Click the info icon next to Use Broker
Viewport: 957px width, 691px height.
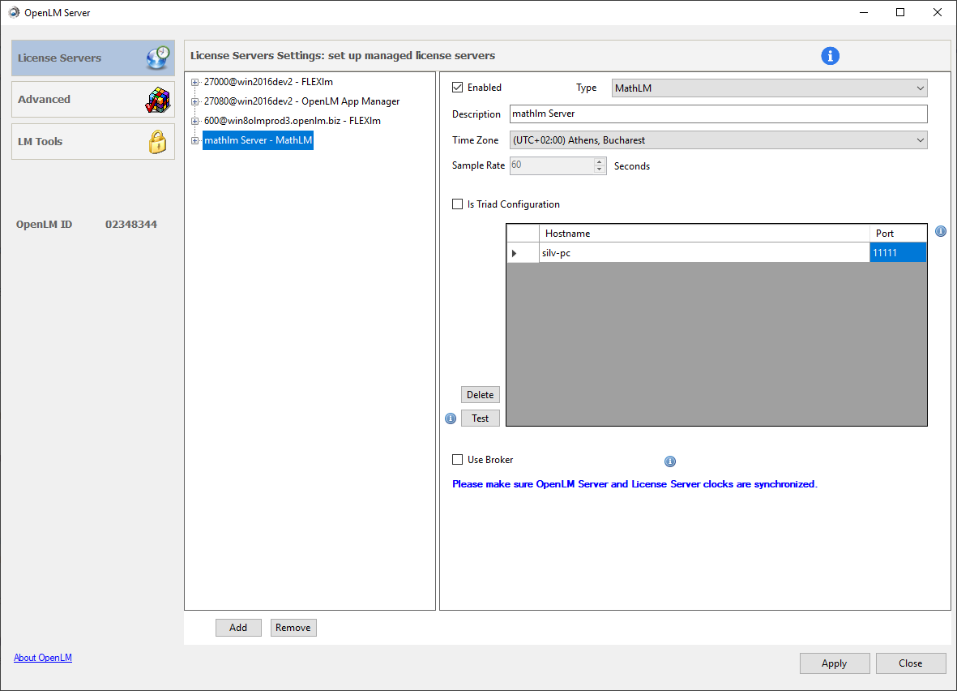pos(670,461)
